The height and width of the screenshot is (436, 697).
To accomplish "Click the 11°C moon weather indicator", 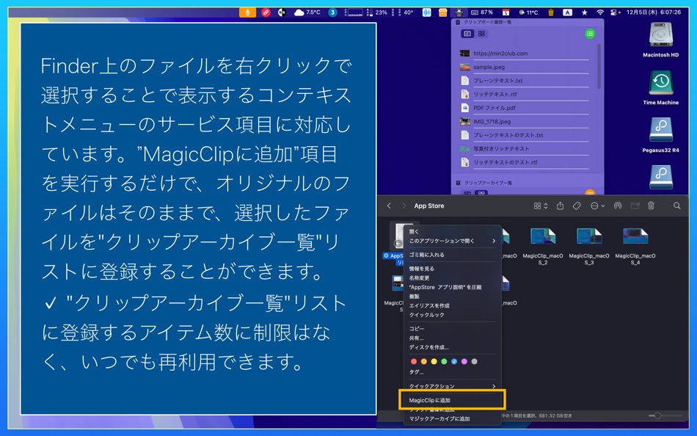I will tap(528, 12).
